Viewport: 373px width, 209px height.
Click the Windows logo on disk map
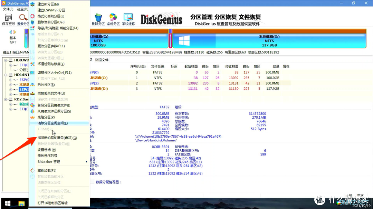tap(184, 41)
